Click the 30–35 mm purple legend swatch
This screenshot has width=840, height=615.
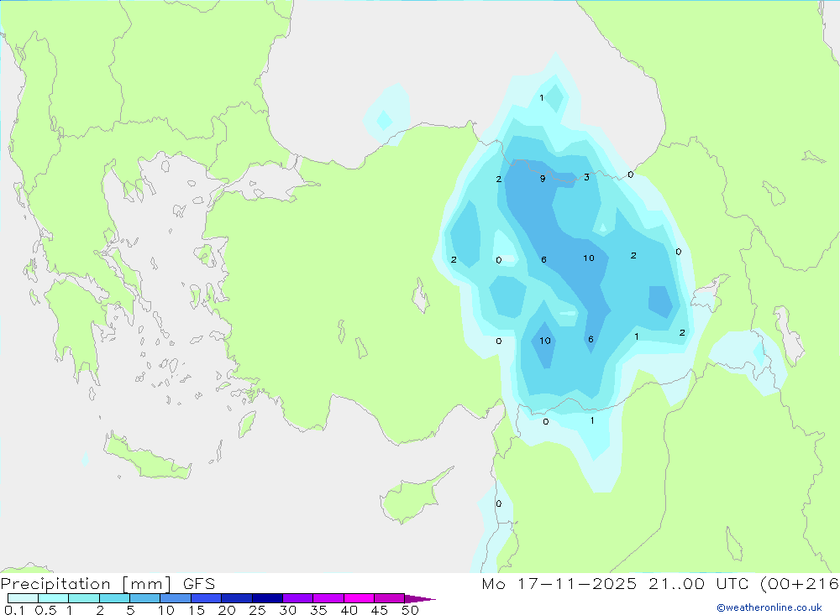tap(298, 598)
